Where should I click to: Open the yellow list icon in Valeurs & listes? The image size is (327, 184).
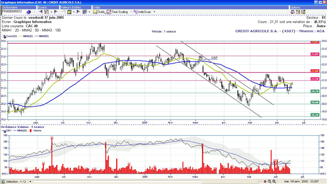coord(69,12)
